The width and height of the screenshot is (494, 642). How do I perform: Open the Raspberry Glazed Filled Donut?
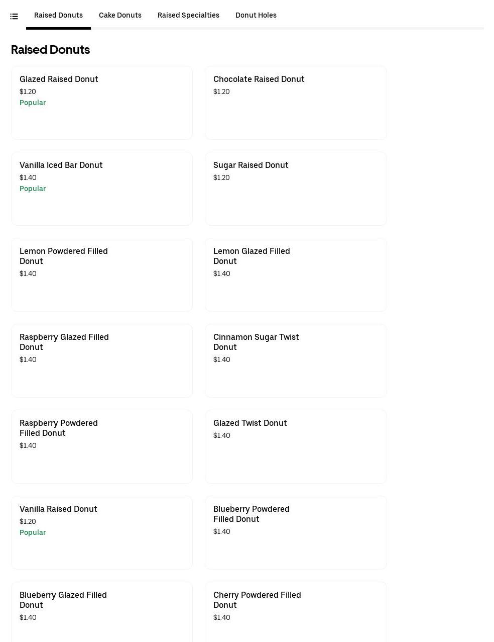tap(101, 360)
